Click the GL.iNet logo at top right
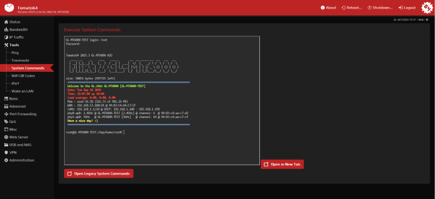 (x=427, y=8)
